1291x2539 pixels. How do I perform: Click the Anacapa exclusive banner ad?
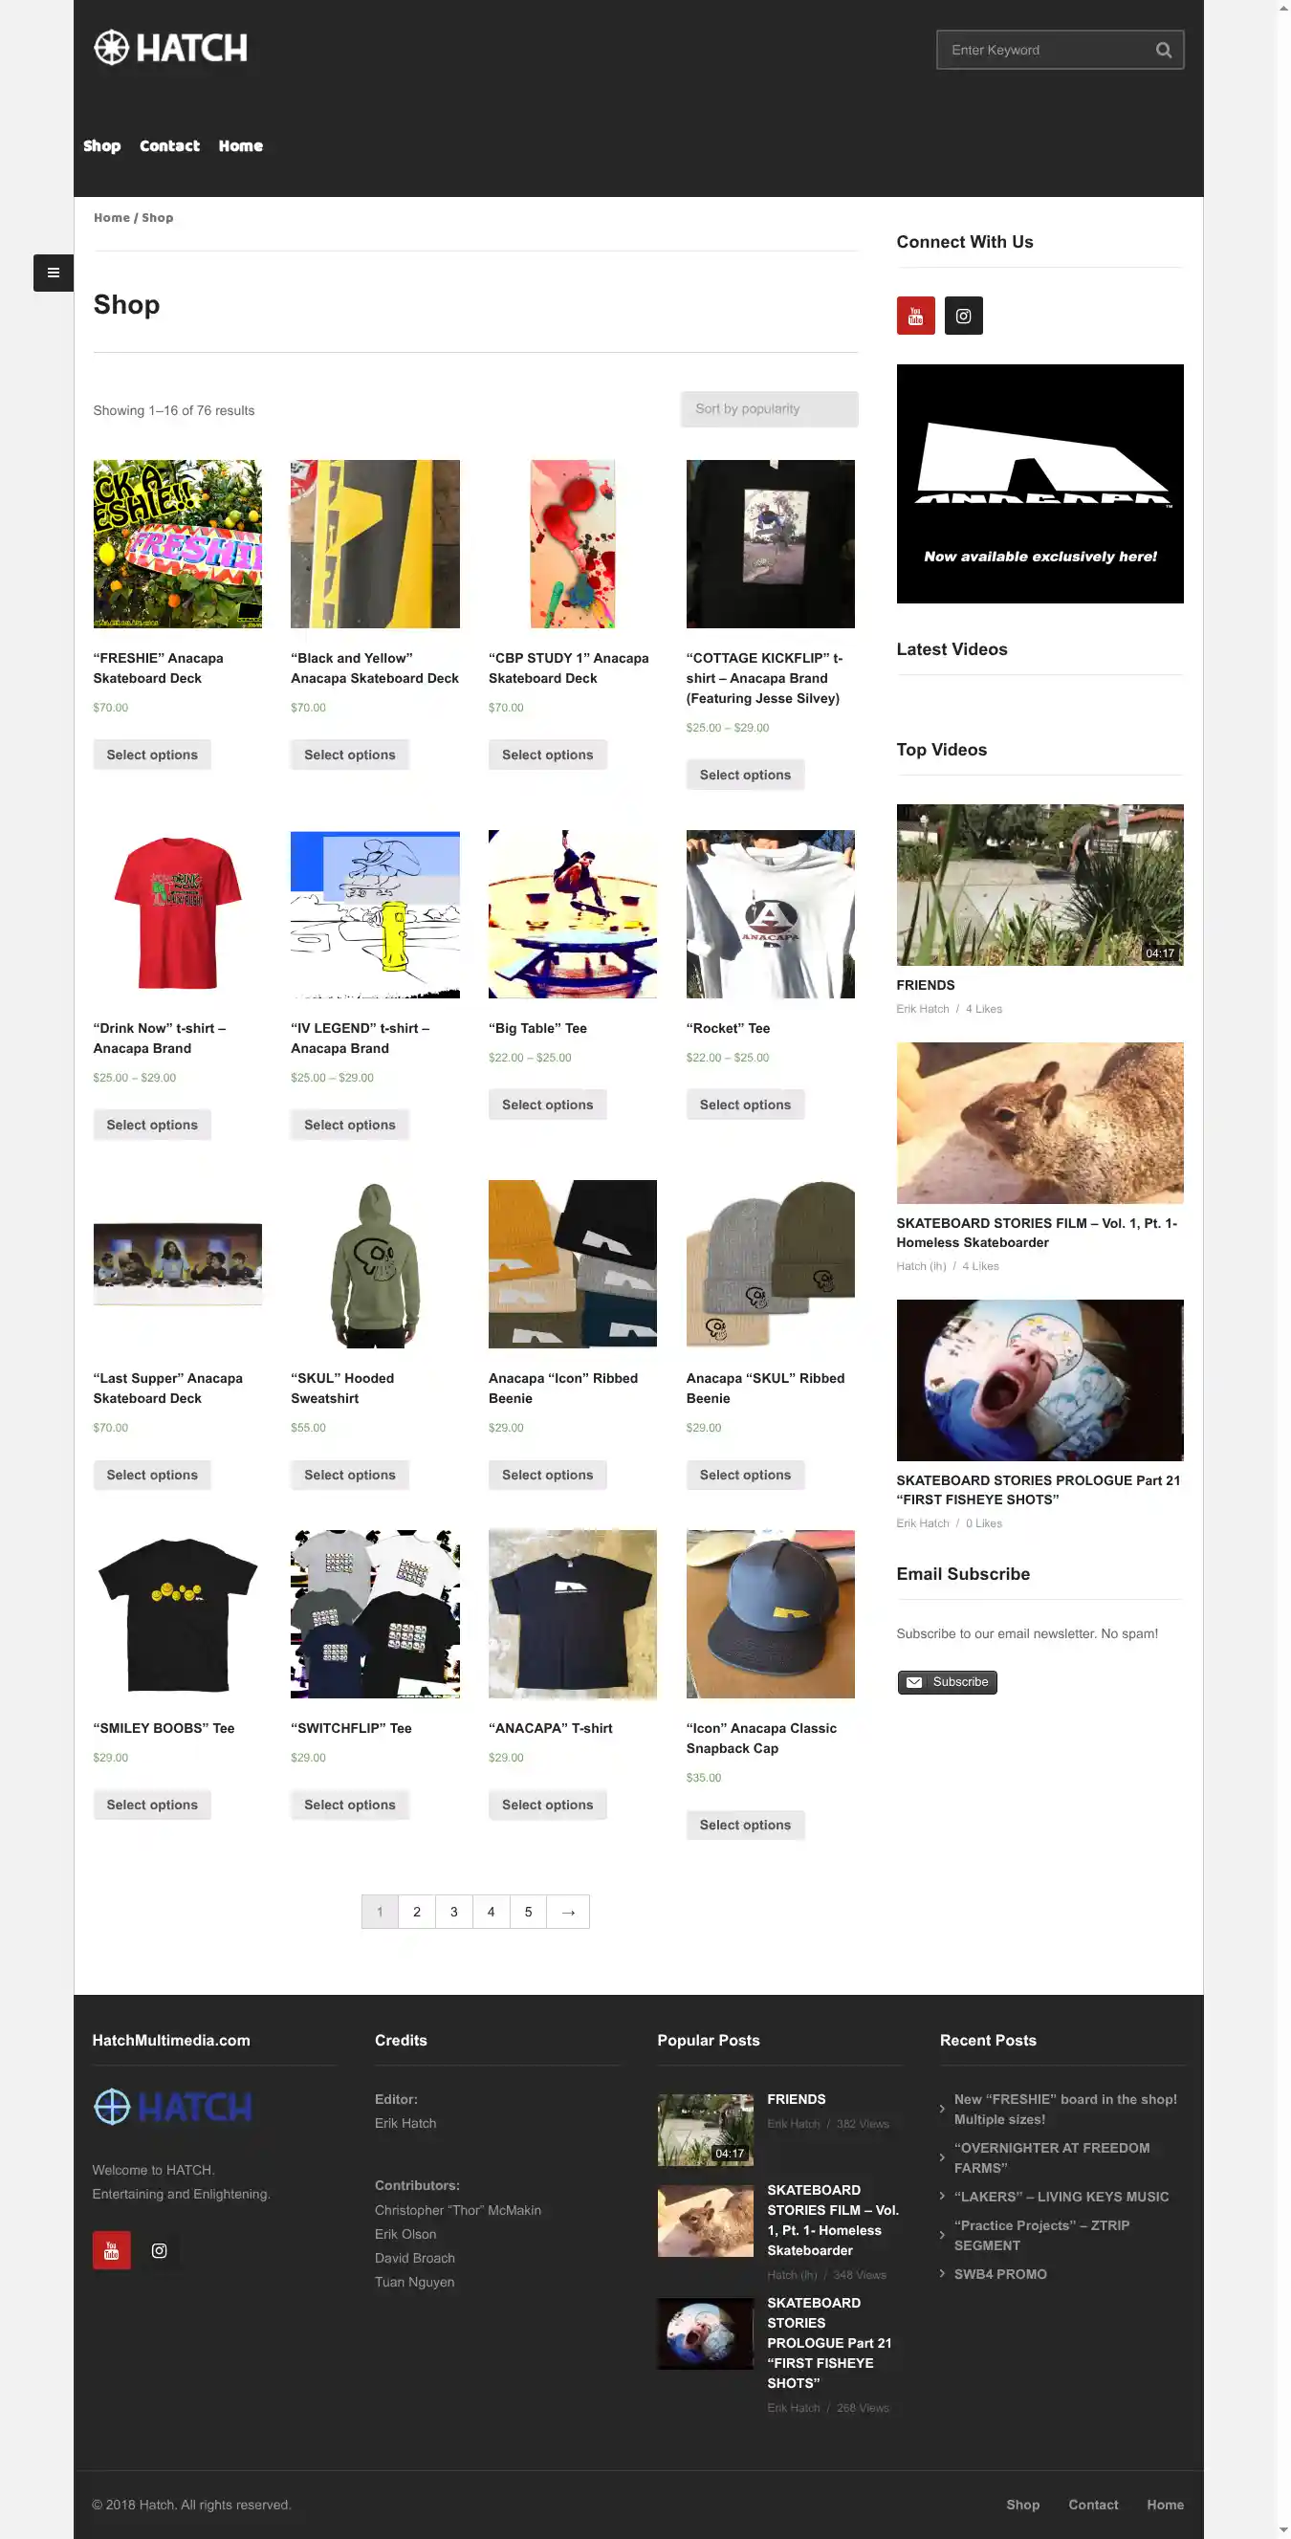pyautogui.click(x=1039, y=484)
